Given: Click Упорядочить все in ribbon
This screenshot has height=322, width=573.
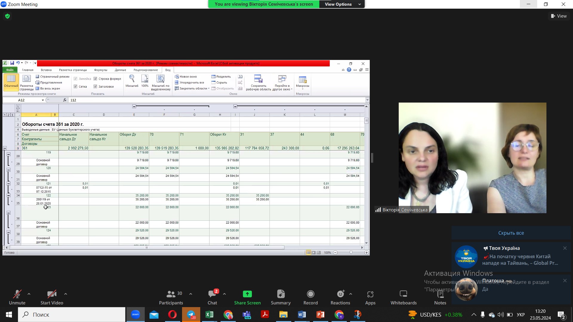Looking at the screenshot, I should click(x=189, y=83).
